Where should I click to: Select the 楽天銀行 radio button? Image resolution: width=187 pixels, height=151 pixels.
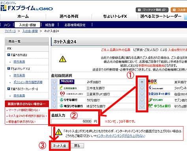coord(142,82)
